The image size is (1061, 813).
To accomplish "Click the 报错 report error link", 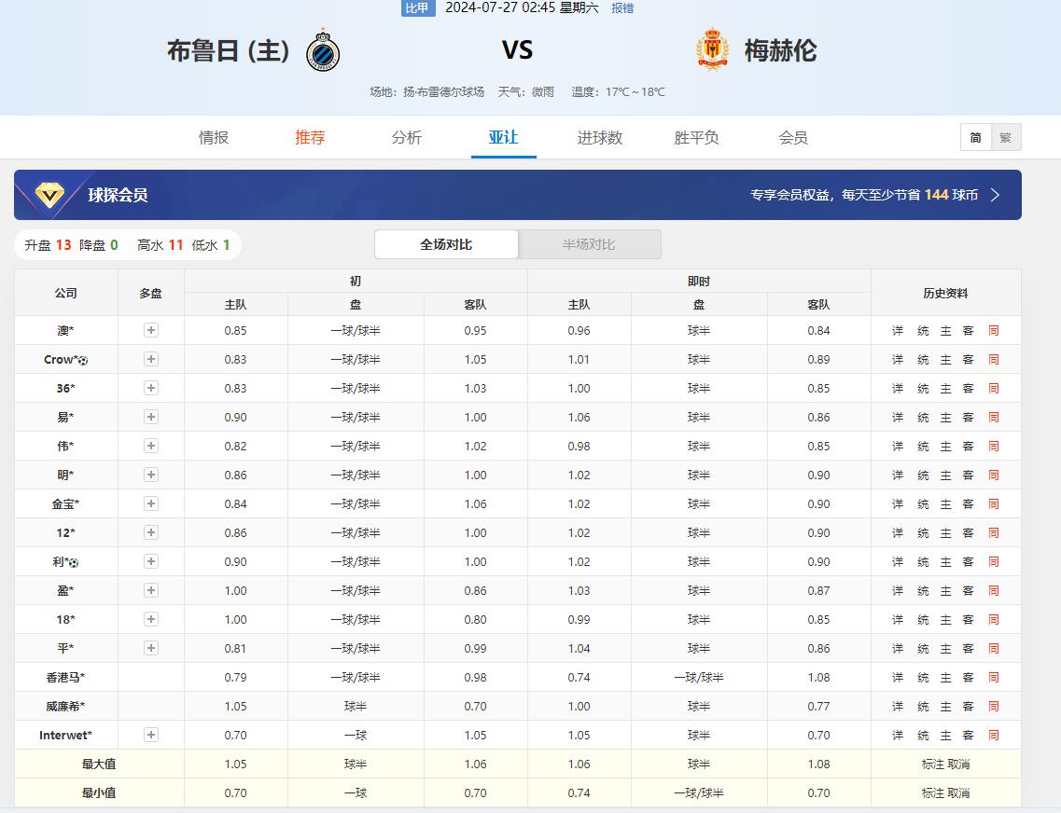I will tap(622, 7).
